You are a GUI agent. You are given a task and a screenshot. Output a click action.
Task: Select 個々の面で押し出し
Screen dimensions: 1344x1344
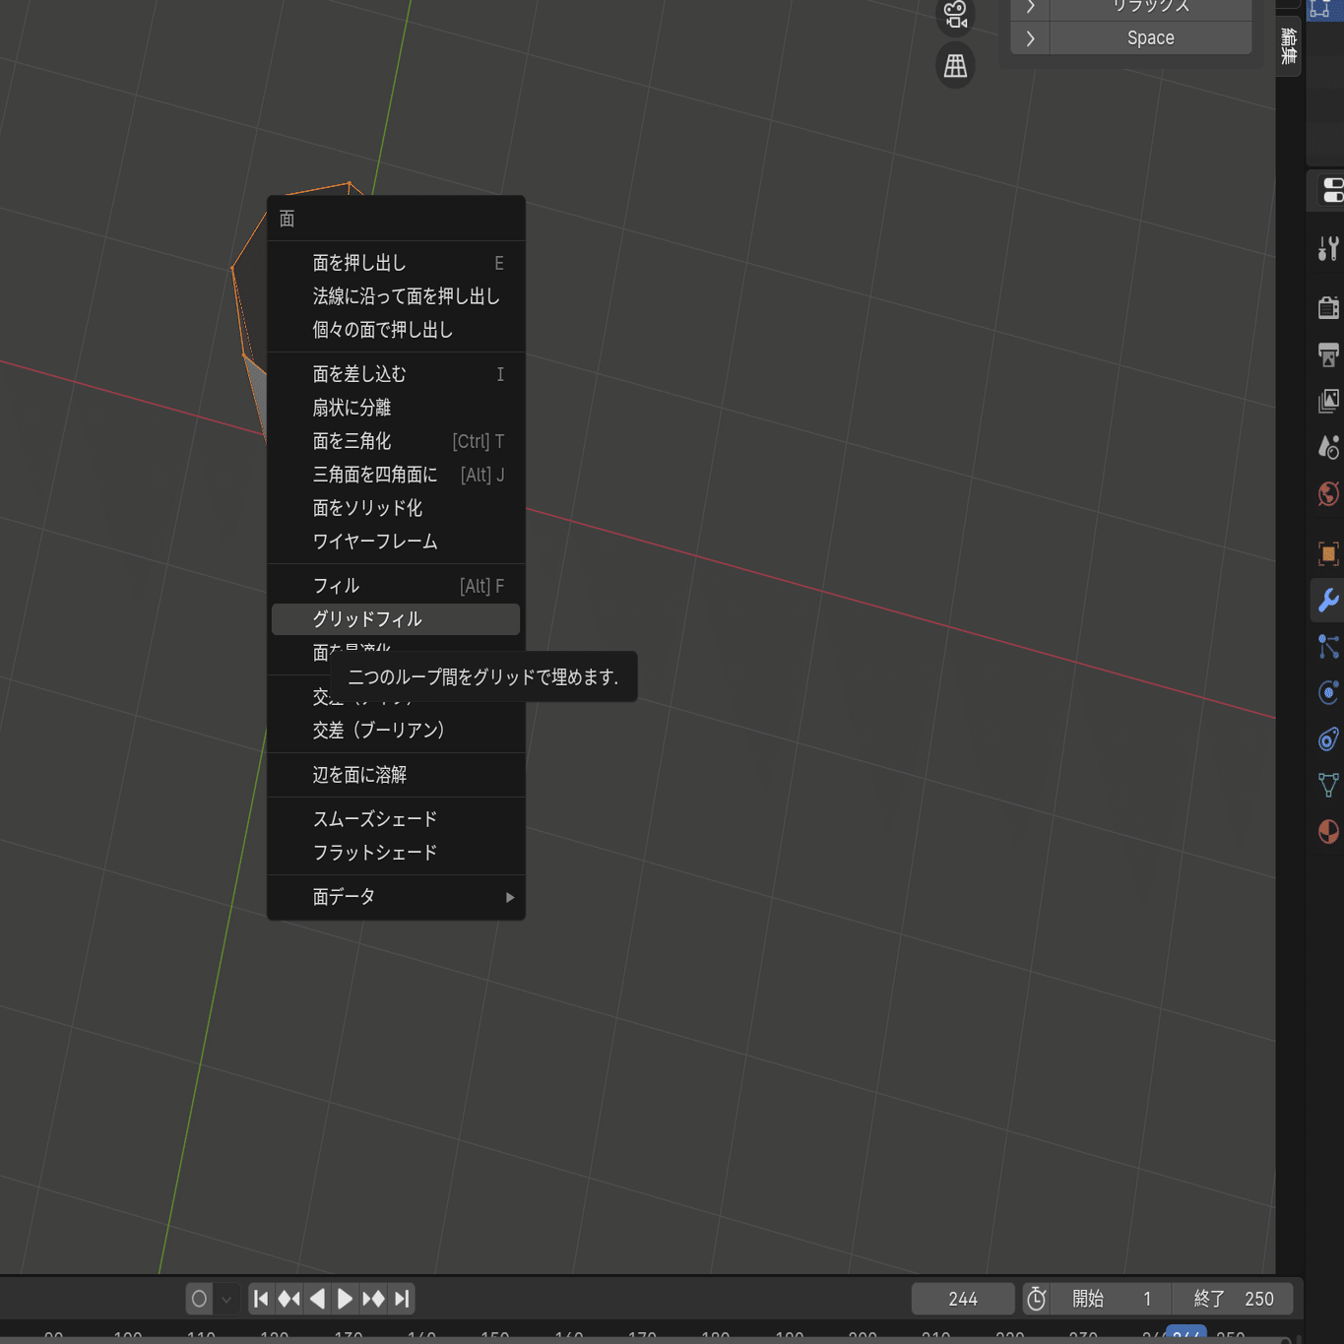[x=396, y=330]
